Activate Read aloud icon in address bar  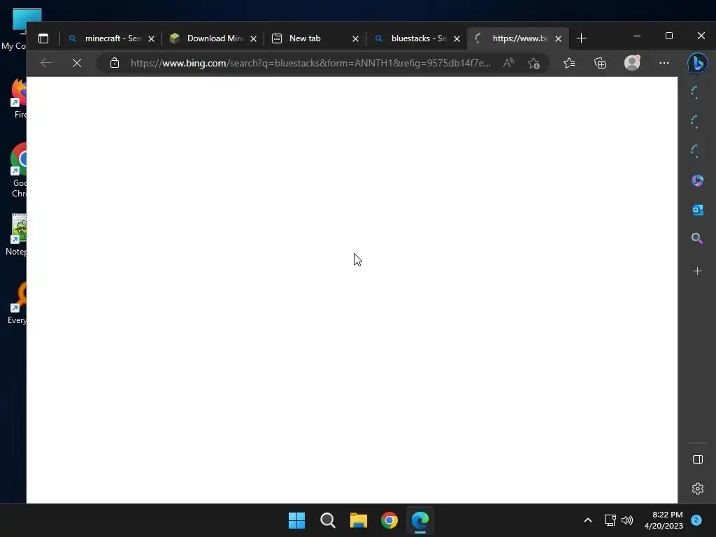pos(508,63)
